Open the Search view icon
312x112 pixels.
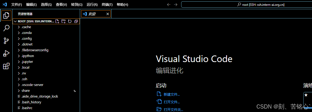coord(6,28)
